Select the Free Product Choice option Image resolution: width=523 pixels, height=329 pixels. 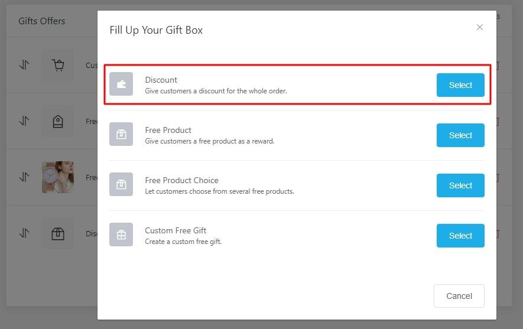pos(460,185)
